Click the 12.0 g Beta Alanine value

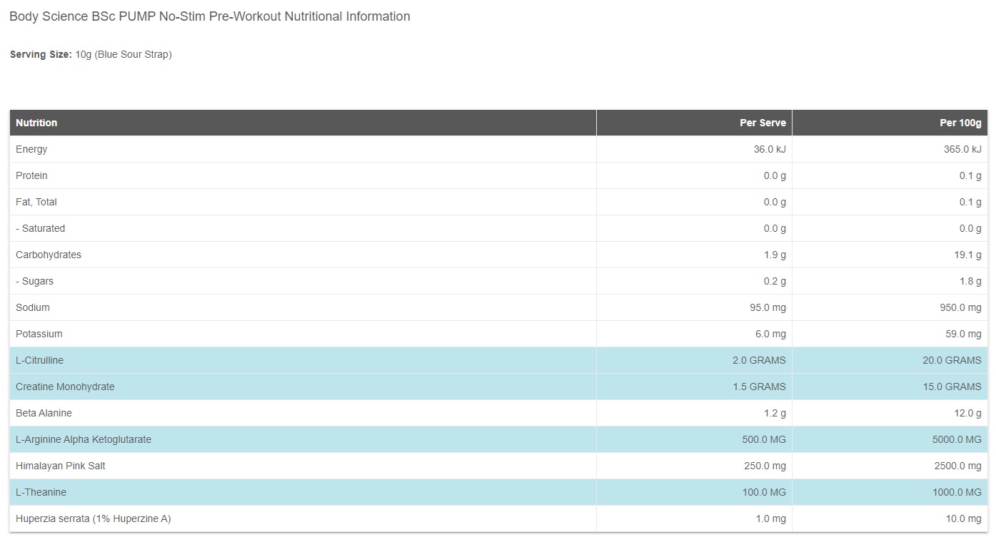967,413
